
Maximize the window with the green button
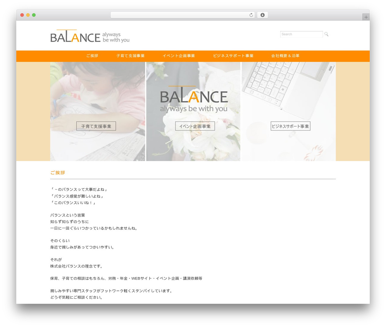tap(34, 15)
